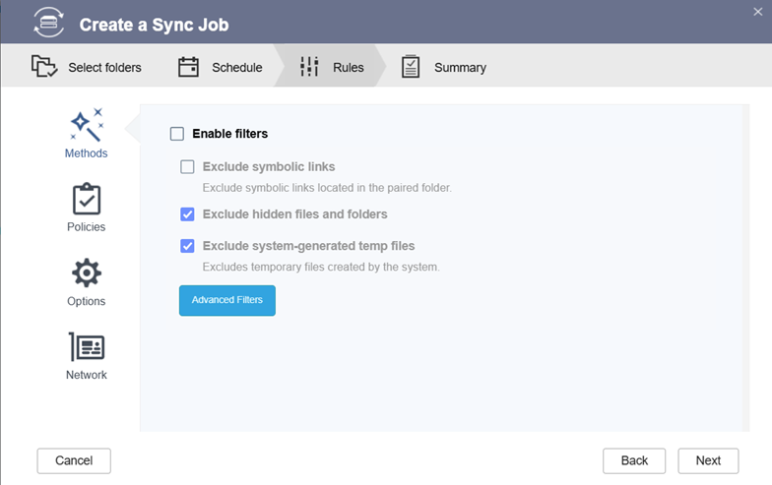Close the Create a Sync Job dialog

[x=757, y=11]
